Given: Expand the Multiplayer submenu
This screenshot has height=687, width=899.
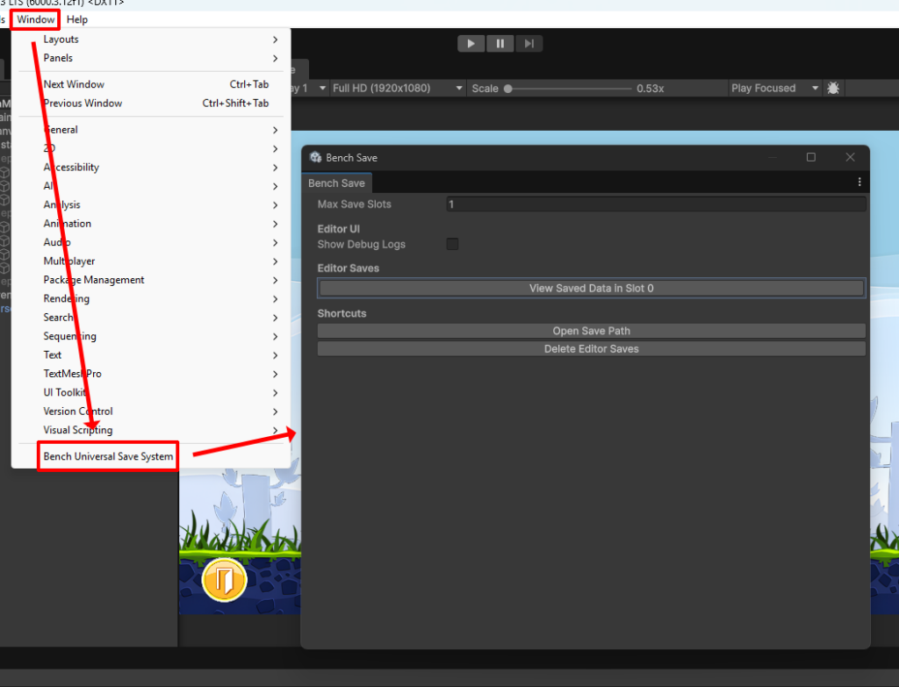Looking at the screenshot, I should (151, 261).
